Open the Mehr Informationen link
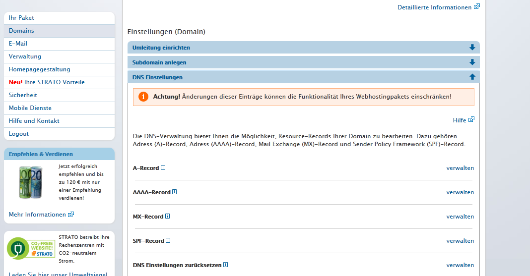Viewport: 530px width, 276px height. tap(37, 215)
